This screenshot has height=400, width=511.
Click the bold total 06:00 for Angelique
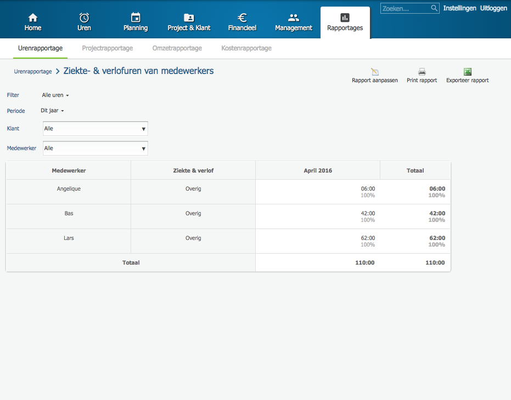(437, 189)
